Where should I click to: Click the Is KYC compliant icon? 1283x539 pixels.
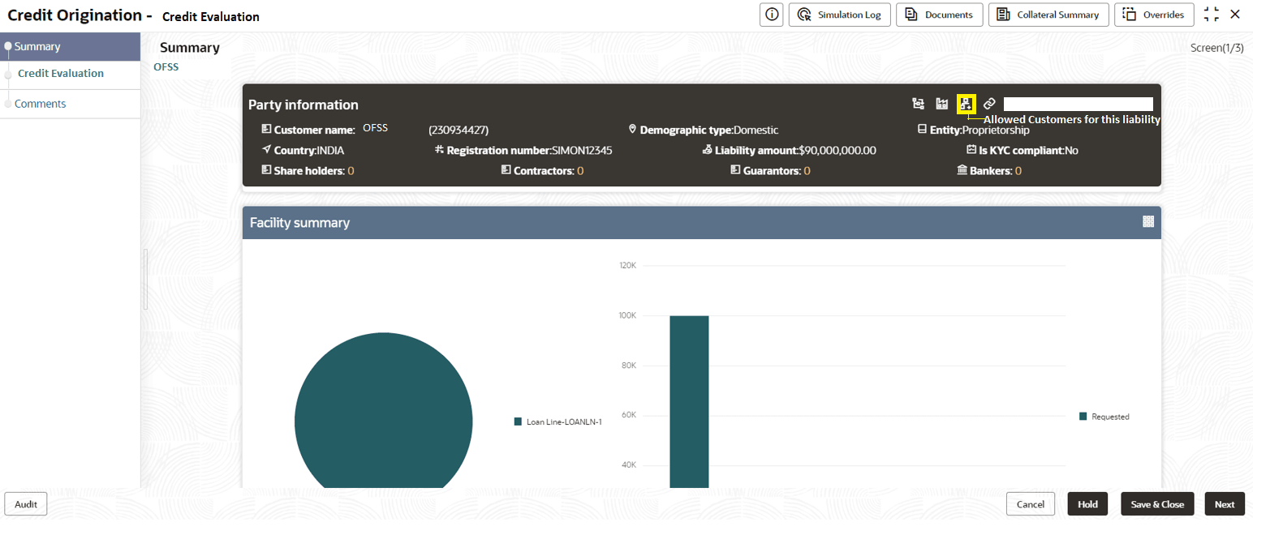[x=971, y=149]
